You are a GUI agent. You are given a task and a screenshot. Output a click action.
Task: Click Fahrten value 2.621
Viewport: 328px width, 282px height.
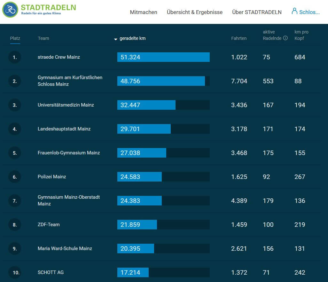tap(239, 249)
